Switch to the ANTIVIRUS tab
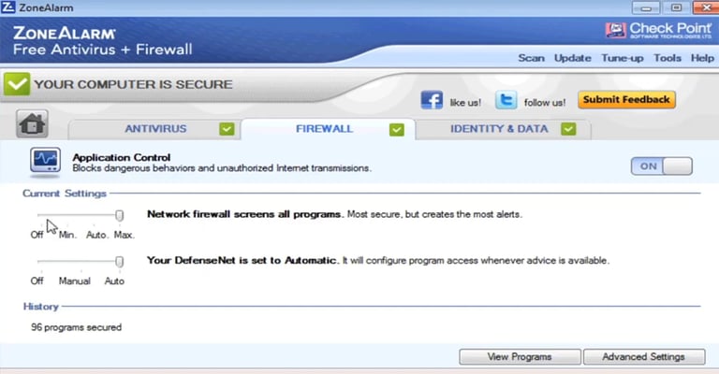Viewport: 719px width, 374px height. pyautogui.click(x=155, y=129)
